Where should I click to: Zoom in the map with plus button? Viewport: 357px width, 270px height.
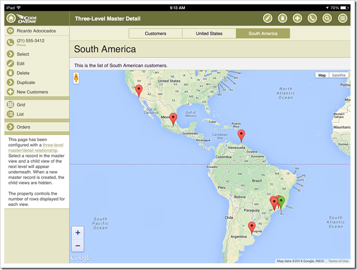click(x=78, y=233)
